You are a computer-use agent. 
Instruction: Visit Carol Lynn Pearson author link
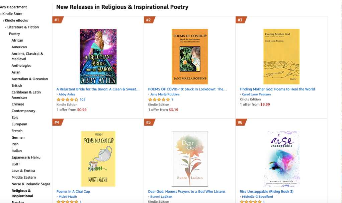256,94
